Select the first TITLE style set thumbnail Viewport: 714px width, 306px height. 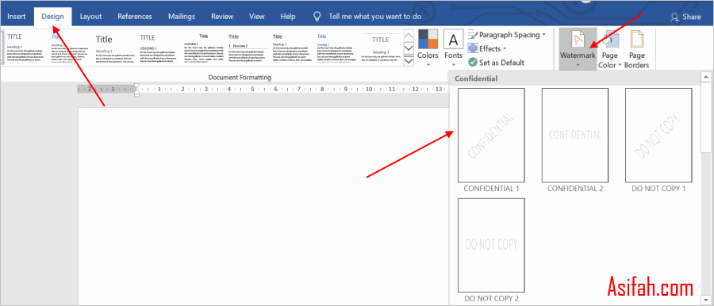pyautogui.click(x=25, y=48)
